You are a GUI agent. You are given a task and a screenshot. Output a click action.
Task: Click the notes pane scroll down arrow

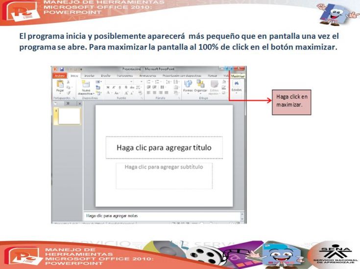coord(242,218)
